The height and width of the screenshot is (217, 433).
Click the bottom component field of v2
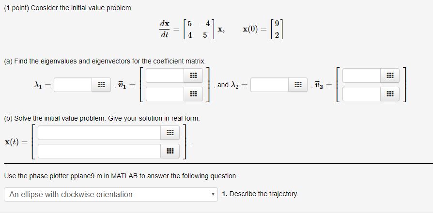[x=361, y=94]
